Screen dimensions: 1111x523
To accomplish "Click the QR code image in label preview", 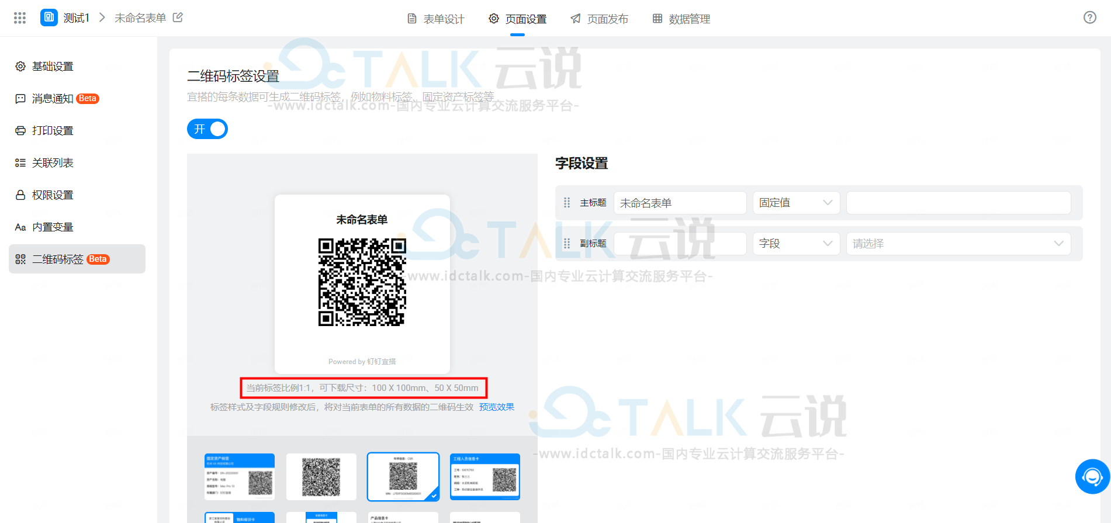I will pos(362,282).
